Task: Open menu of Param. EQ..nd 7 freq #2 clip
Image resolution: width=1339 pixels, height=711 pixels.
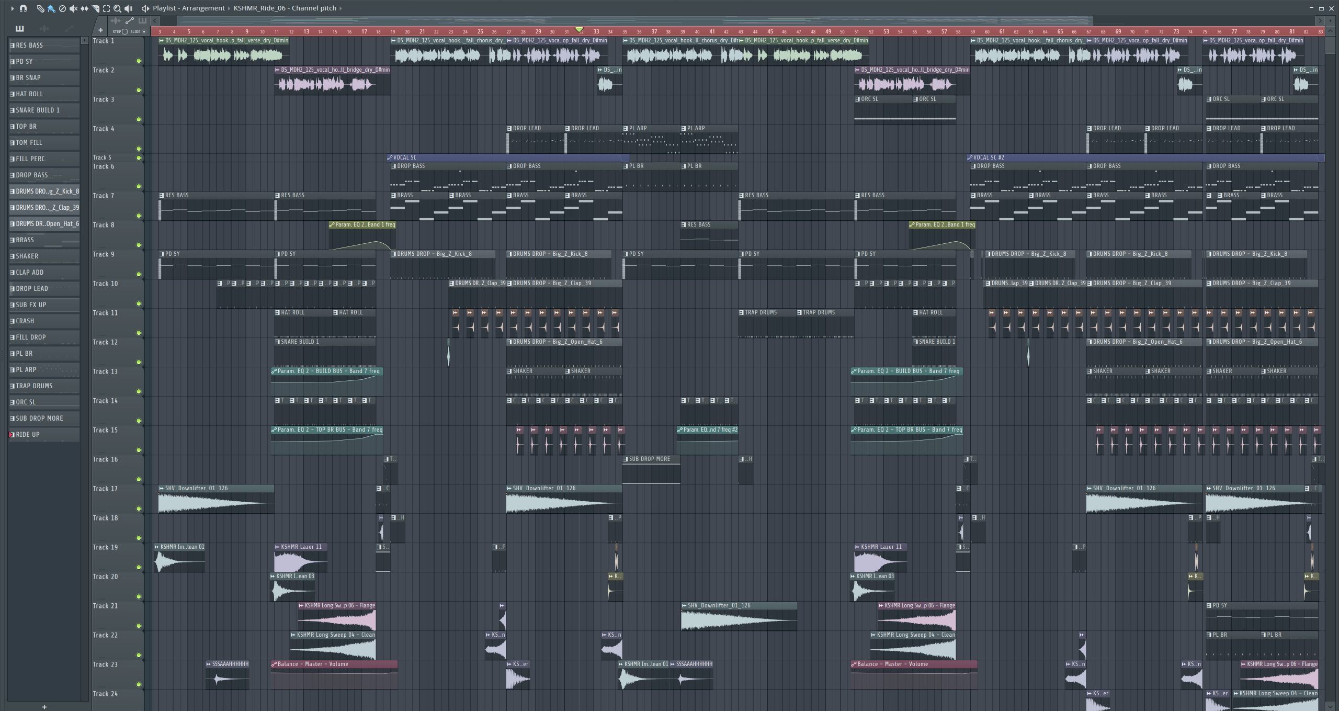Action: click(680, 430)
